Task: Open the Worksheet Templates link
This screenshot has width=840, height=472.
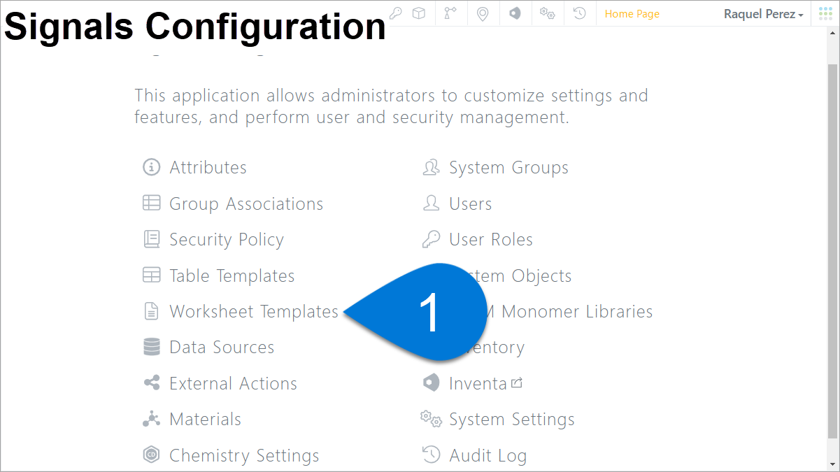Action: 254,312
